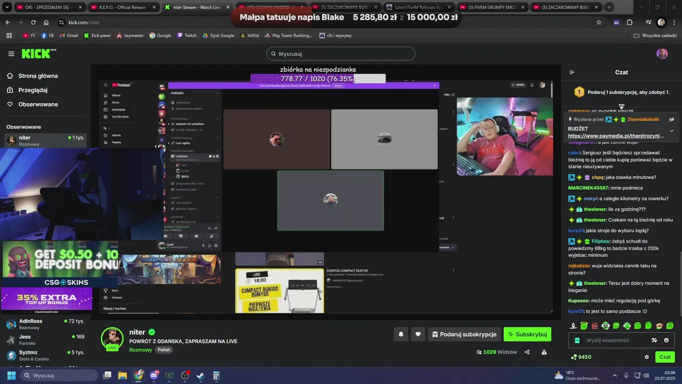The width and height of the screenshot is (682, 384).
Task: Open the emoji picker in chat input
Action: (x=666, y=340)
